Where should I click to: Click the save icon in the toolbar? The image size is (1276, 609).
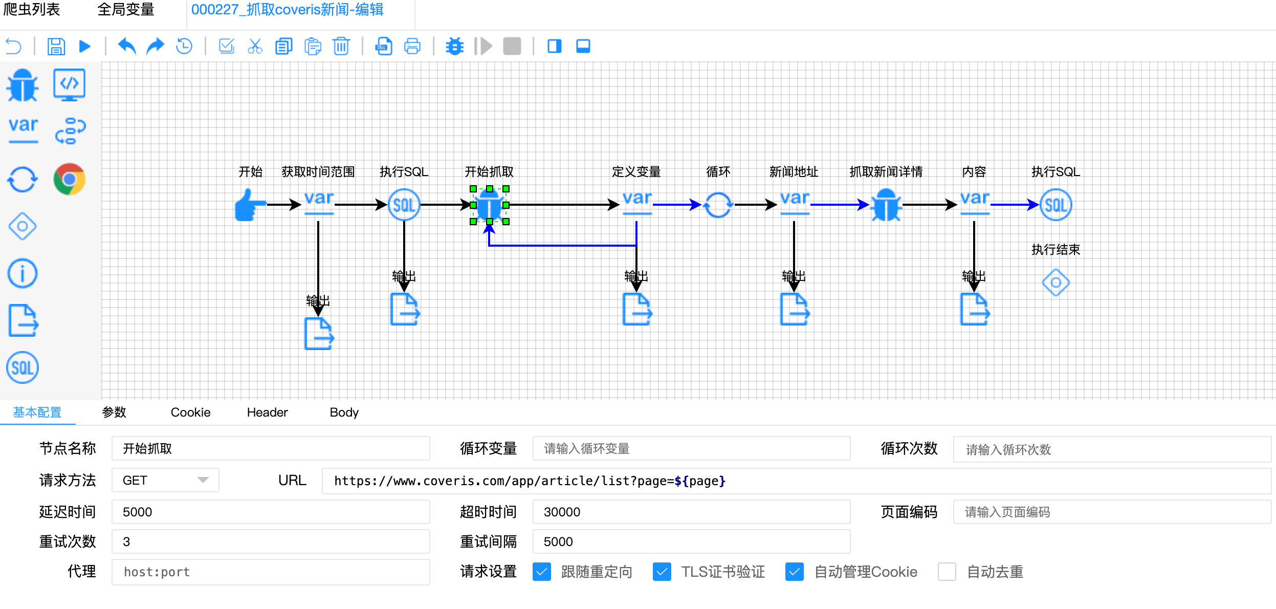click(56, 46)
